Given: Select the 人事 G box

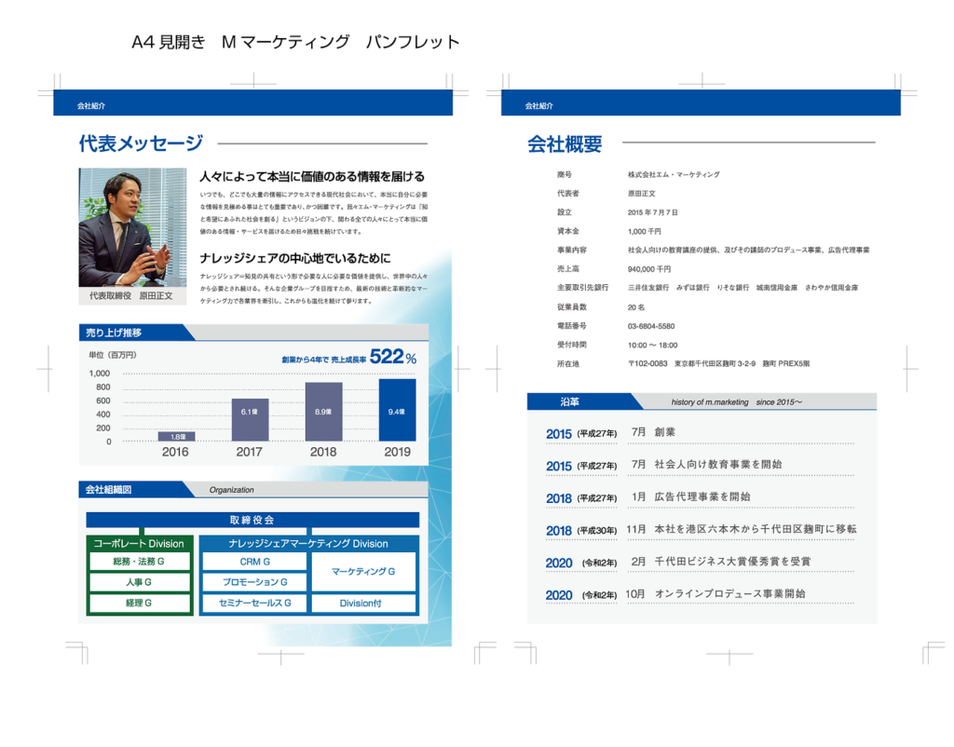Looking at the screenshot, I should (x=139, y=582).
